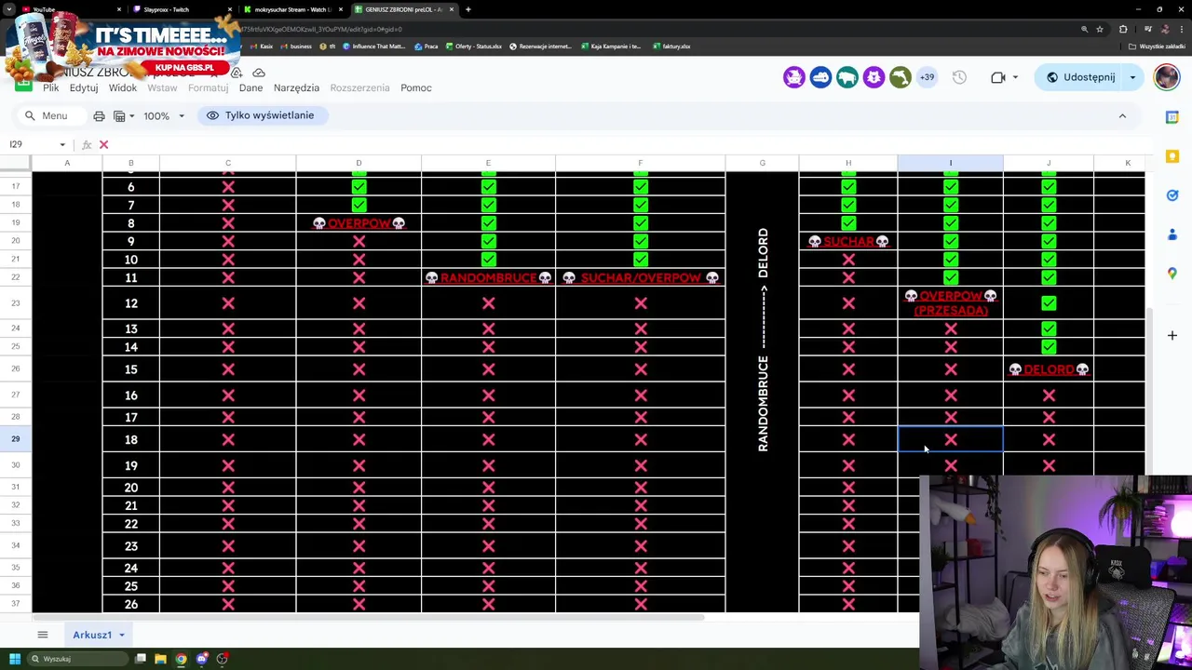Click green check in column I row 21
The width and height of the screenshot is (1192, 670).
click(x=951, y=260)
